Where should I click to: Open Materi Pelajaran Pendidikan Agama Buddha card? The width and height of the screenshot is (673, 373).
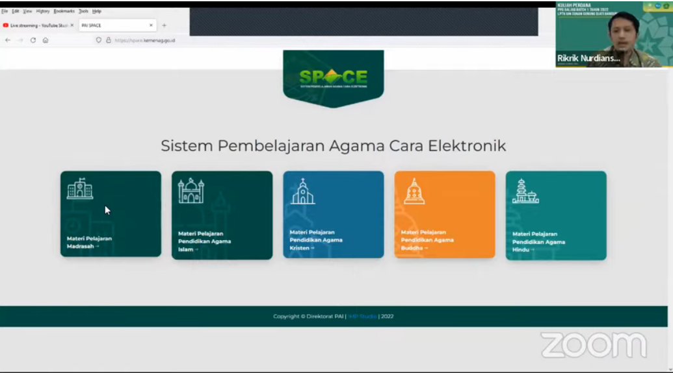tap(445, 215)
